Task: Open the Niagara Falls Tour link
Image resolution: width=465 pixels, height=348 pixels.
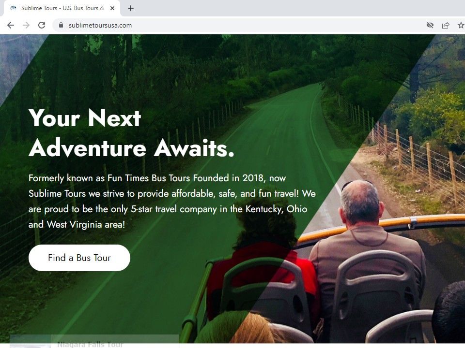Action: 90,345
